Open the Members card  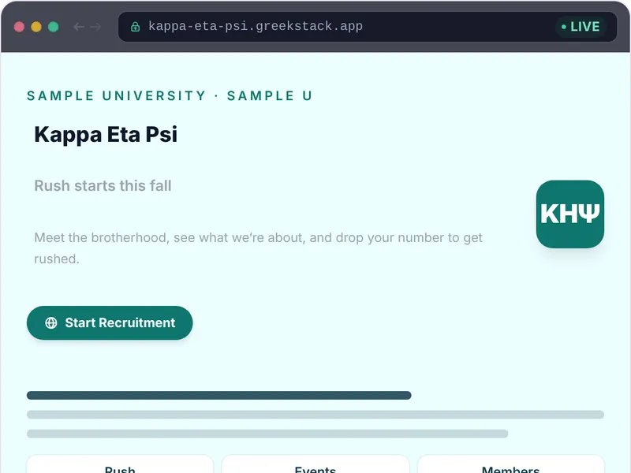510,464
